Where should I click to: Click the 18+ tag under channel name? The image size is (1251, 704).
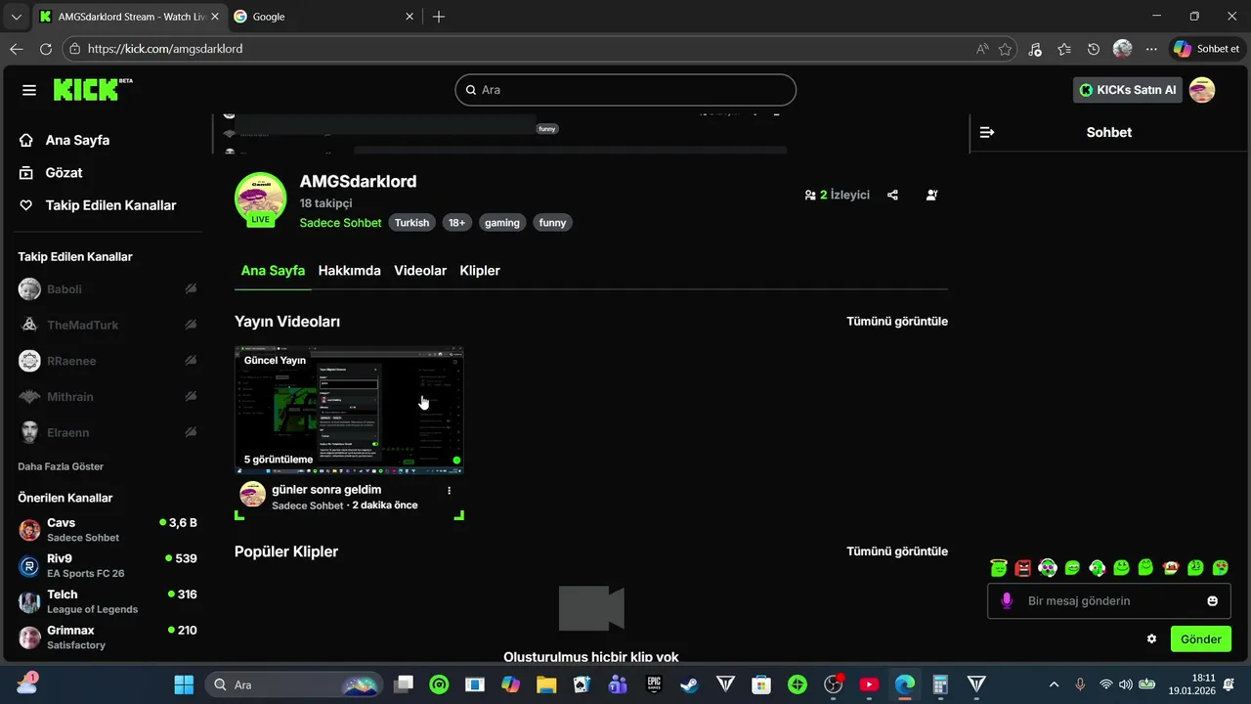pos(456,223)
